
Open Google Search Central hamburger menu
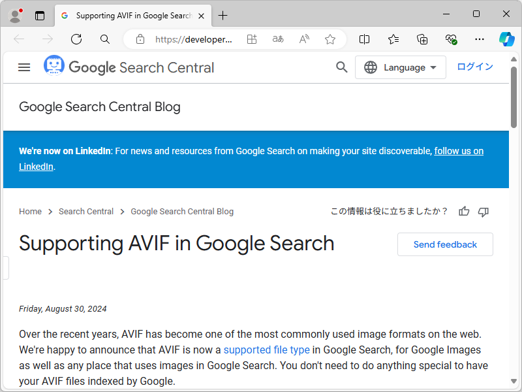point(24,67)
